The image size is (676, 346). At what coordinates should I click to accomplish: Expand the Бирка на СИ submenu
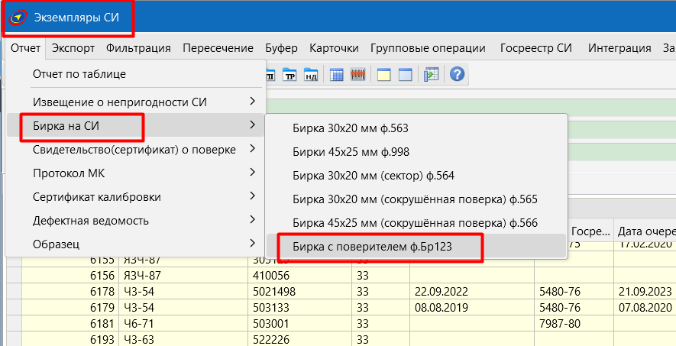click(x=135, y=125)
